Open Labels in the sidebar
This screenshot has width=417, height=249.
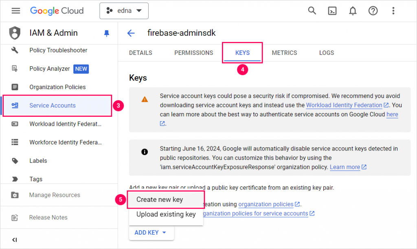[x=38, y=161]
